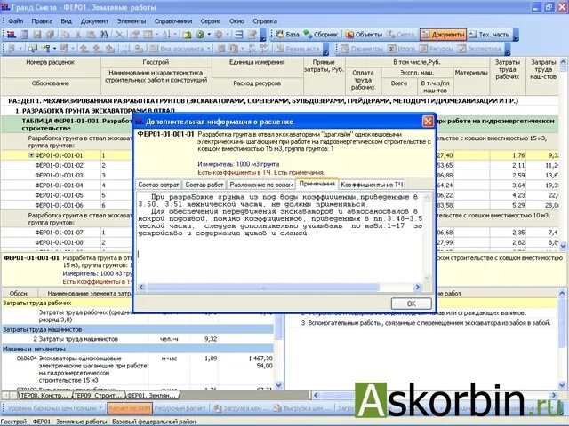Open the Справка menu
569x426 pixels.
point(265,21)
